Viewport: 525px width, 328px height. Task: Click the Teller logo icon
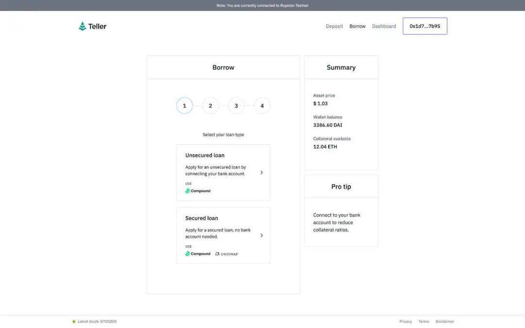click(x=82, y=26)
